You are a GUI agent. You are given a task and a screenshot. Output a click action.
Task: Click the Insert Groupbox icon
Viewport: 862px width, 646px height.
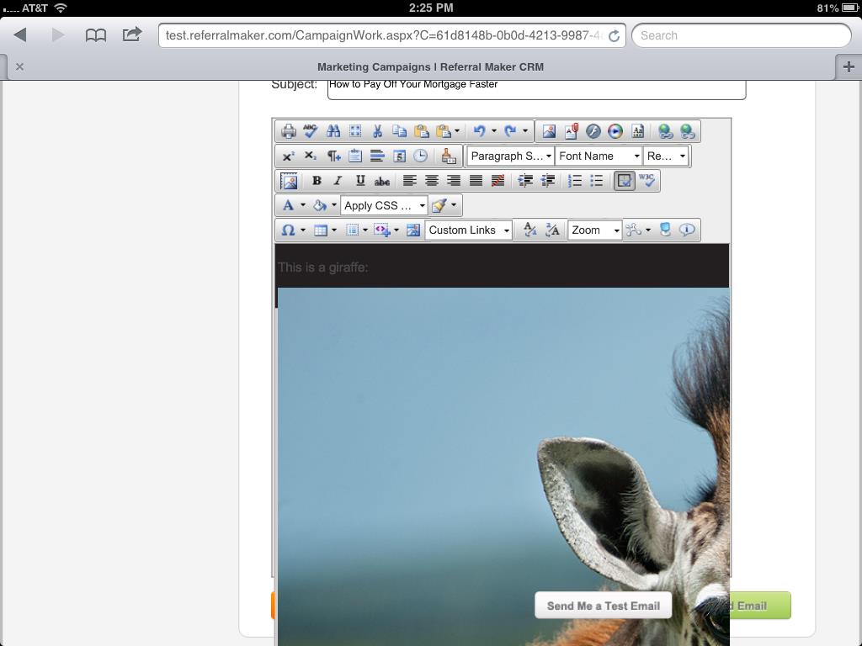click(x=355, y=156)
